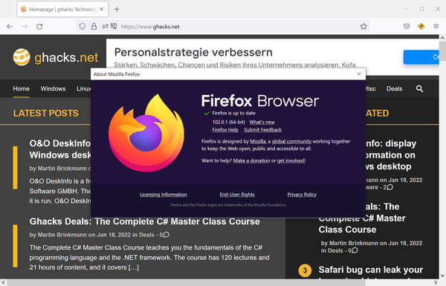
Task: Open the Firefox Help link
Action: tap(225, 130)
